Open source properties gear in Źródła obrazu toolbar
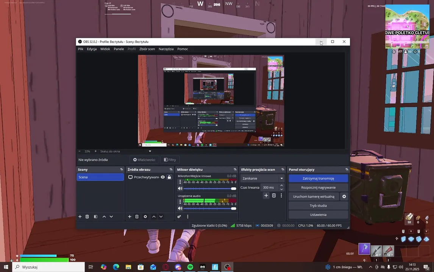Screen dimensions: 434x272 (145, 216)
